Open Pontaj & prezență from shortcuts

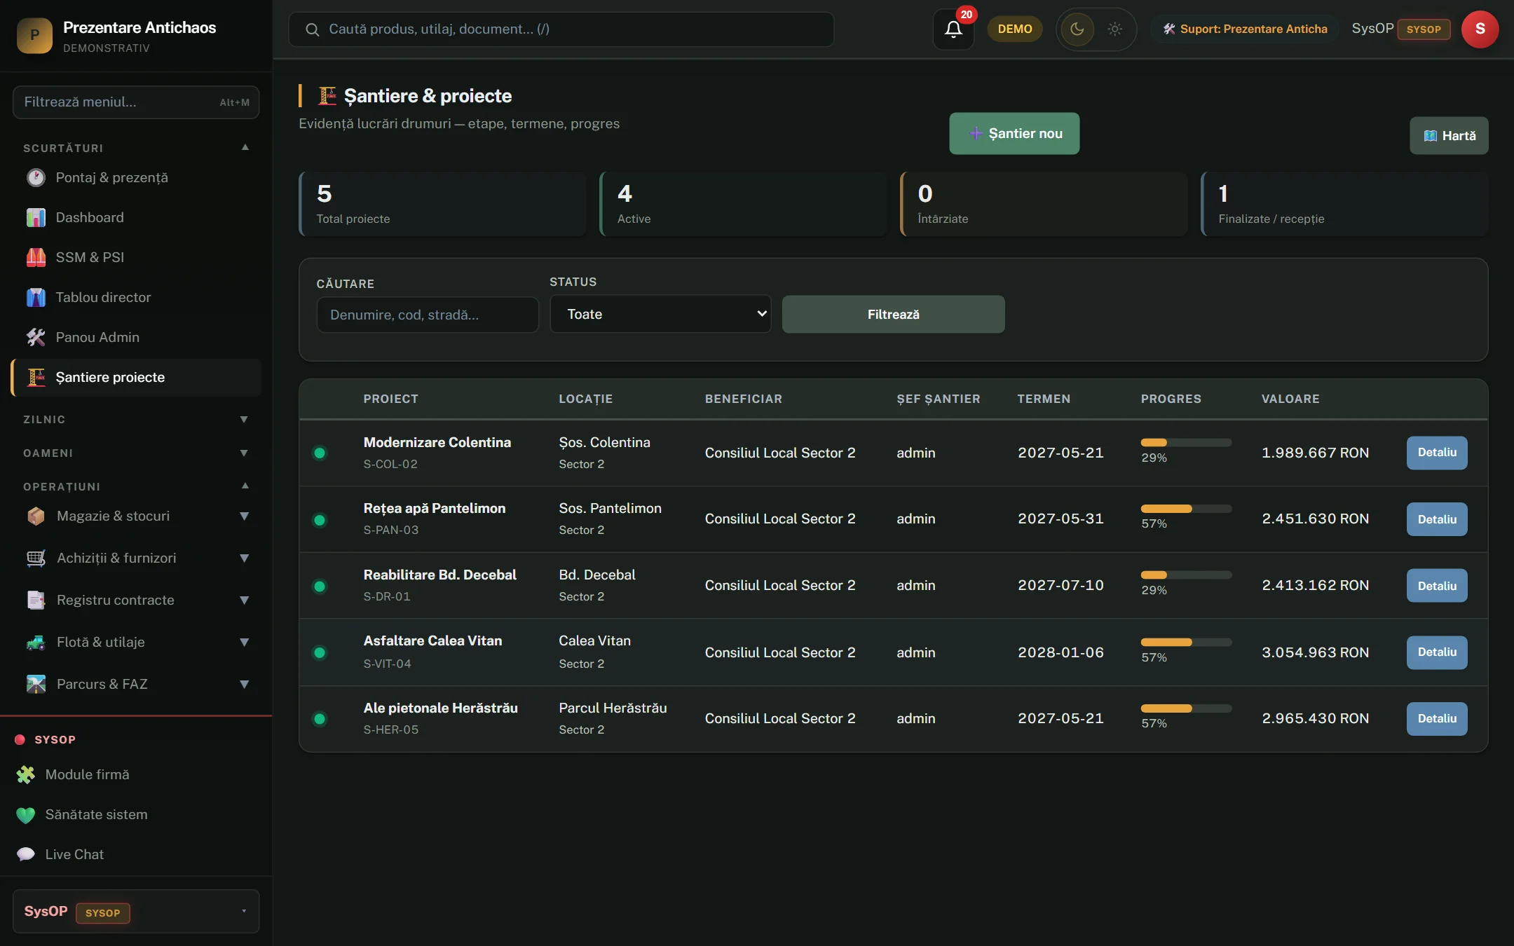click(x=136, y=178)
